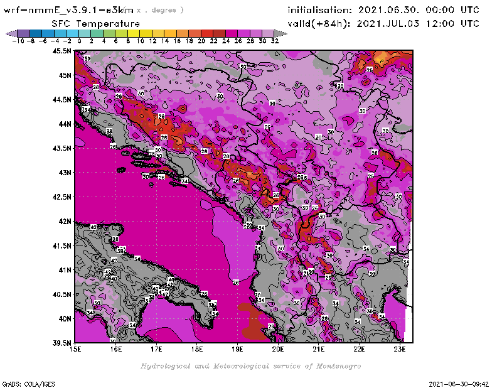Click 'Hydrological and Meteorological service of Montenegro'
This screenshot has height=388, width=502.
coord(250,366)
